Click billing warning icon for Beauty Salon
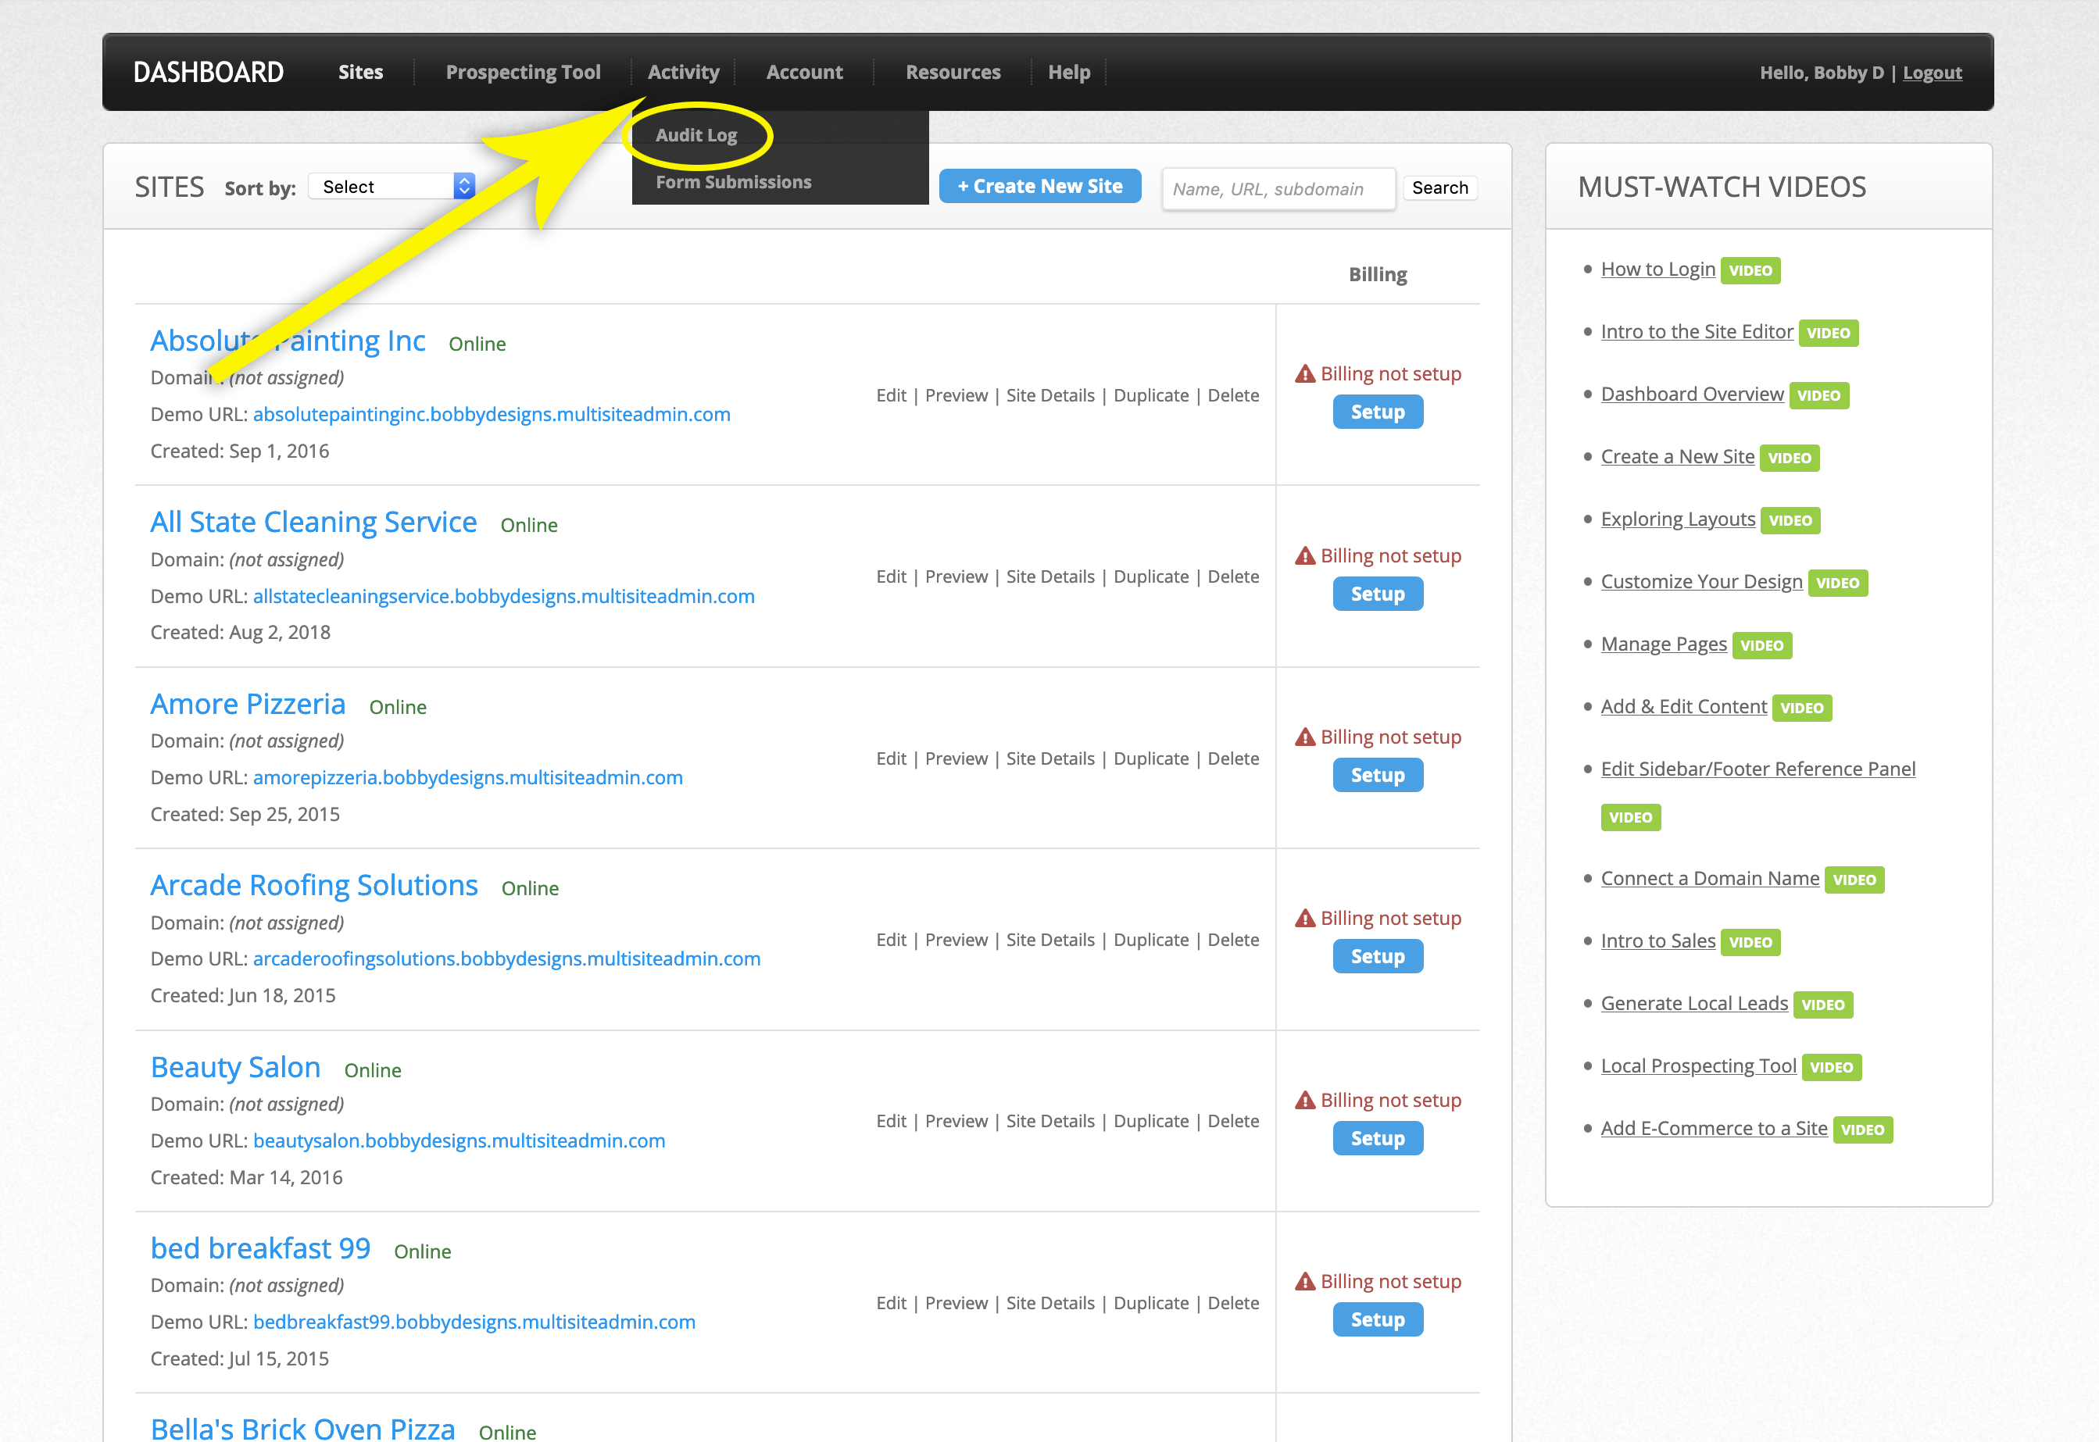The height and width of the screenshot is (1442, 2099). click(x=1305, y=1101)
